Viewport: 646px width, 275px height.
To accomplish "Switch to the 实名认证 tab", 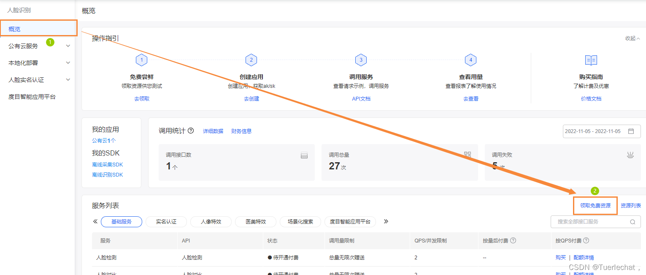I will coord(166,221).
